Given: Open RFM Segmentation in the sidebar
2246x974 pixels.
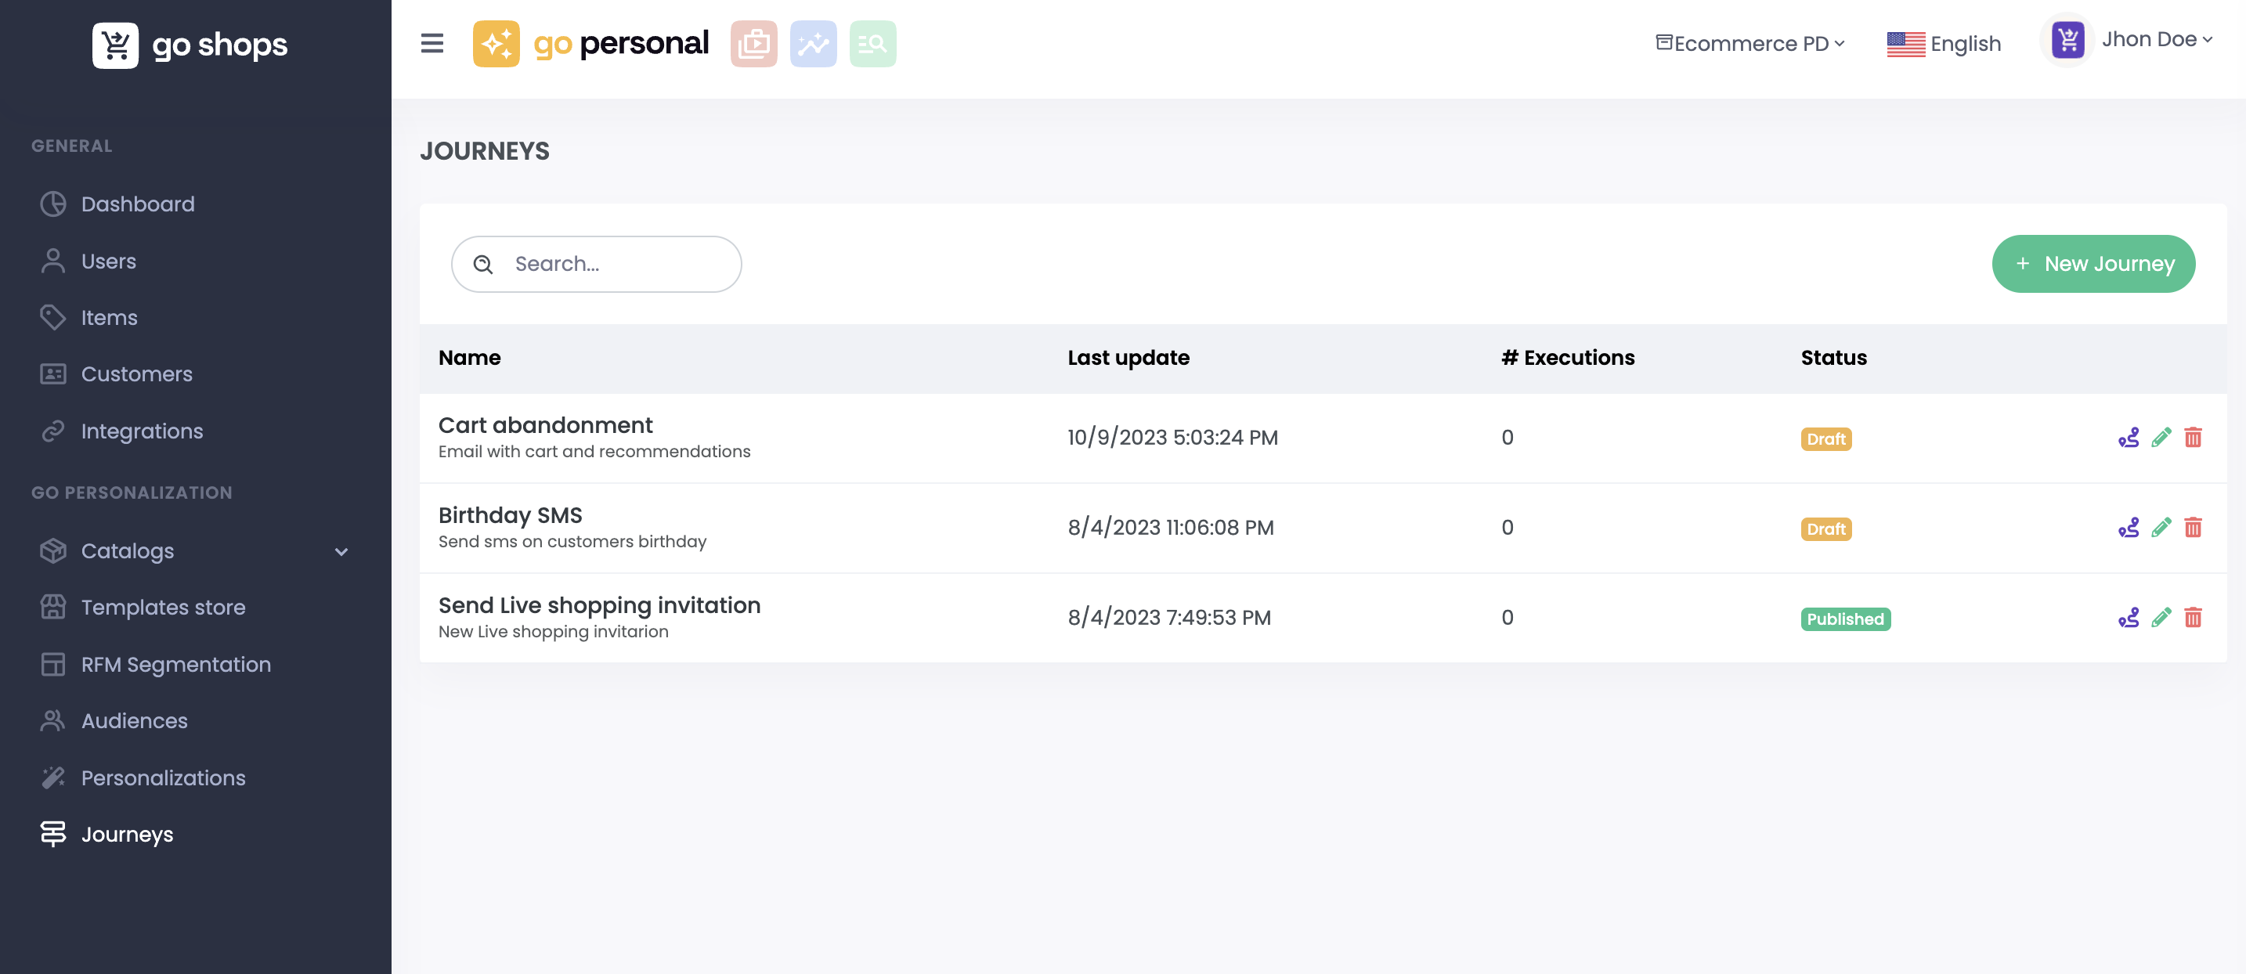Looking at the screenshot, I should (175, 664).
